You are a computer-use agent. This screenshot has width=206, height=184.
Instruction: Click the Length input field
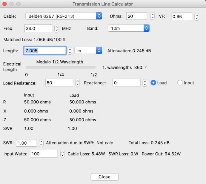pos(45,50)
